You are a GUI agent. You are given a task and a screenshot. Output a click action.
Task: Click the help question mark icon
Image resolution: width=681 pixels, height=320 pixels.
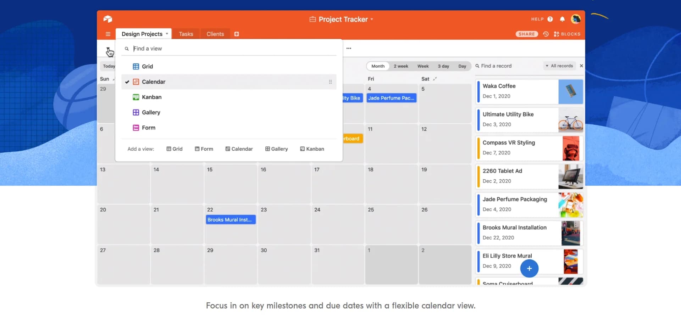pyautogui.click(x=550, y=19)
